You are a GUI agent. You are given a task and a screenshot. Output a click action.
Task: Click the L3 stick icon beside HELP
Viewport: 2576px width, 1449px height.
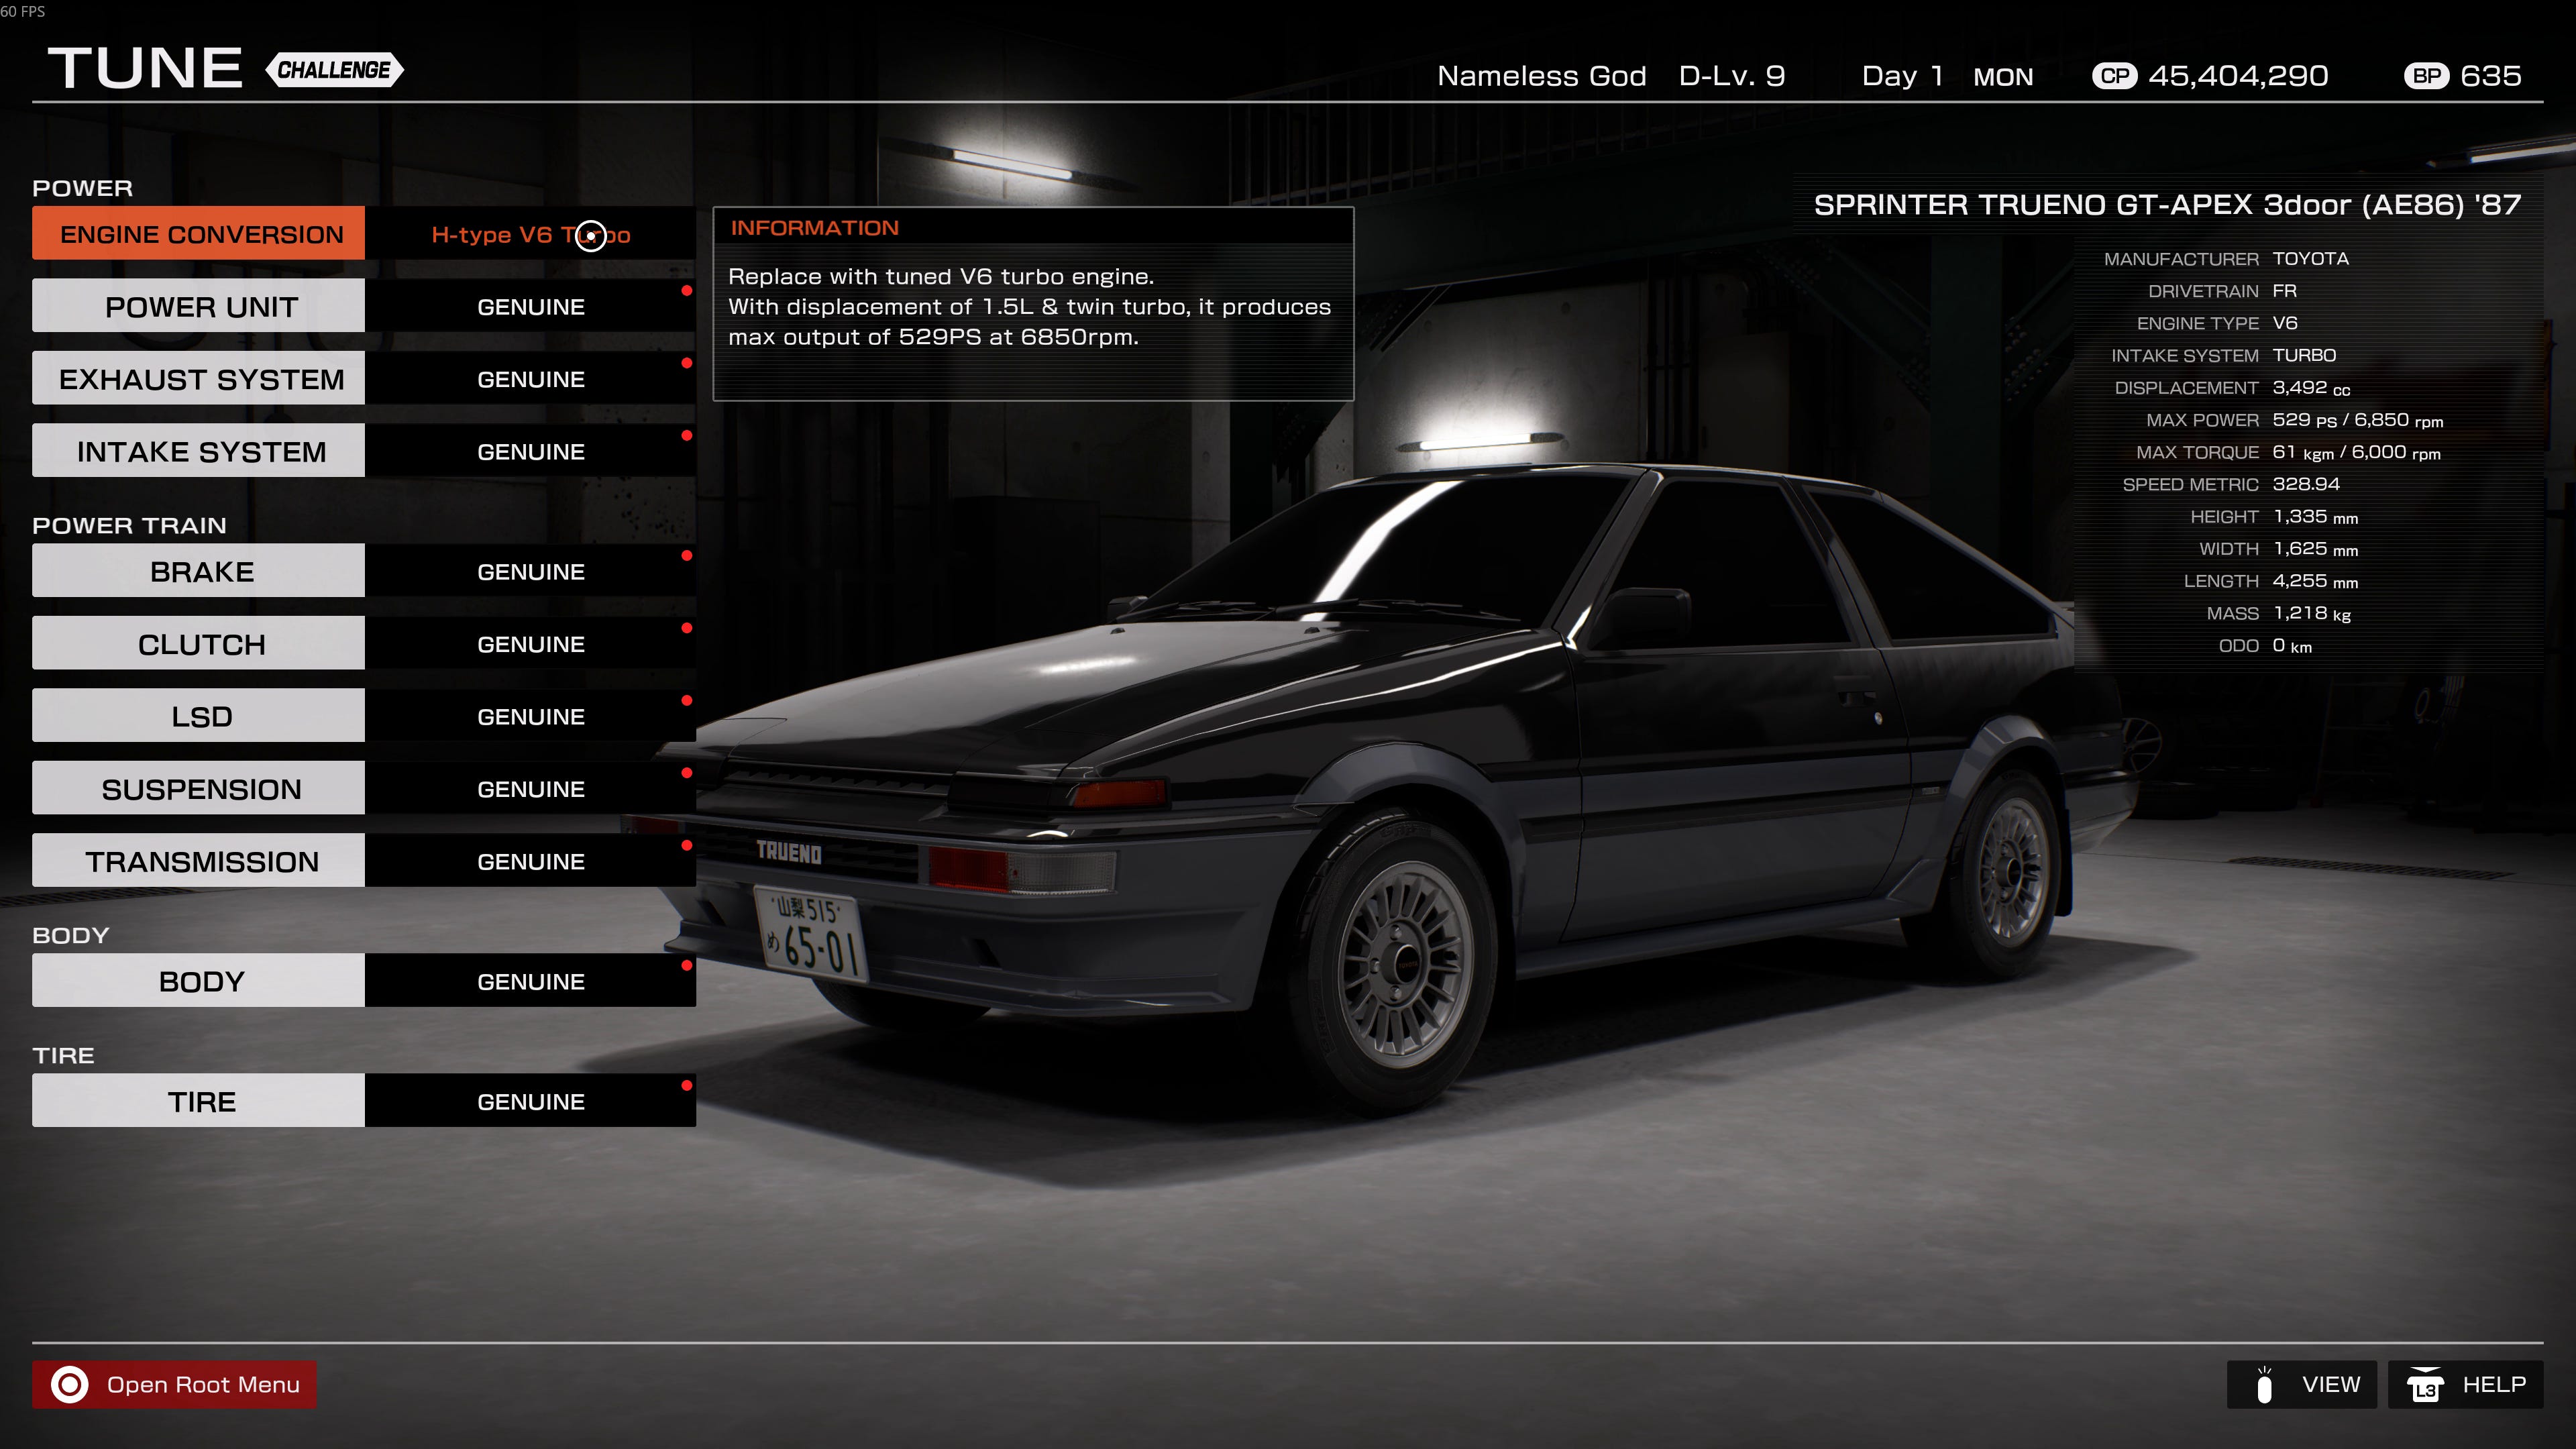pos(2424,1385)
